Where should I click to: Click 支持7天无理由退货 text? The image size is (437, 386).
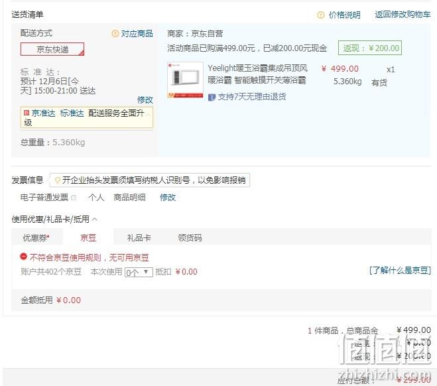coord(252,97)
